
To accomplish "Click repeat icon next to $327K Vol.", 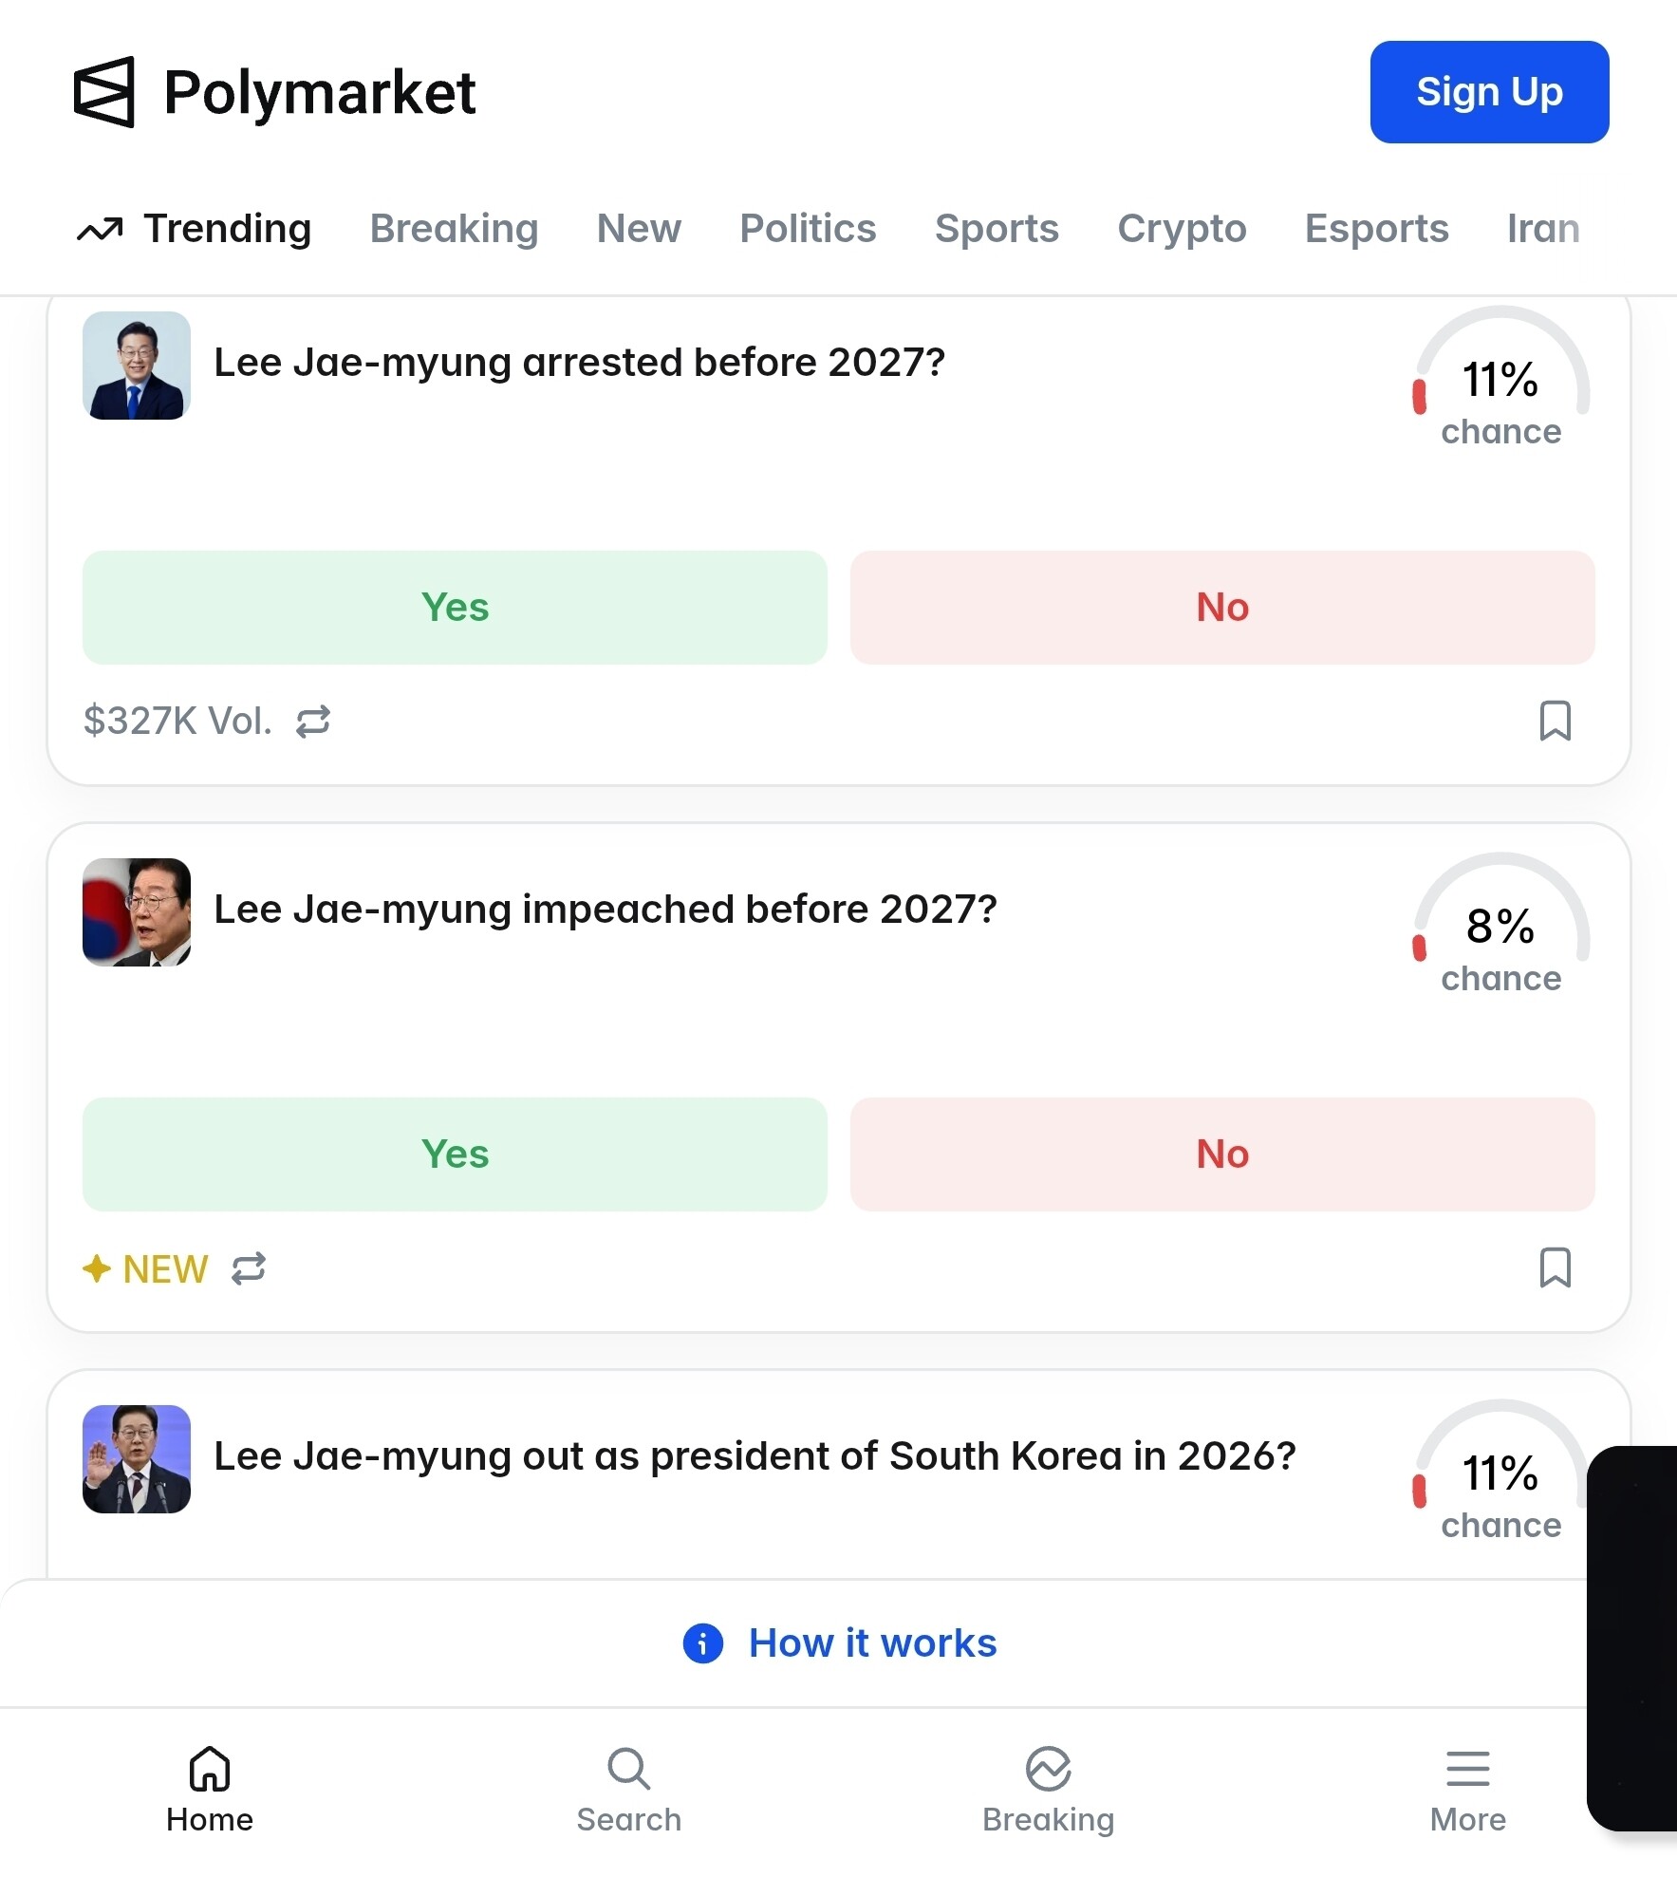I will click(x=313, y=721).
